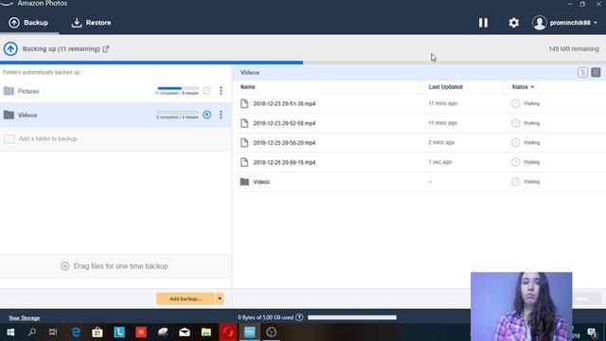
Task: Click the overall backup progress bar
Action: tap(303, 63)
